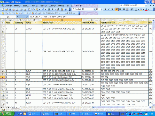The width and height of the screenshot is (155, 116).
Task: Open the Borders style dropdown arrow
Action: [138, 9]
